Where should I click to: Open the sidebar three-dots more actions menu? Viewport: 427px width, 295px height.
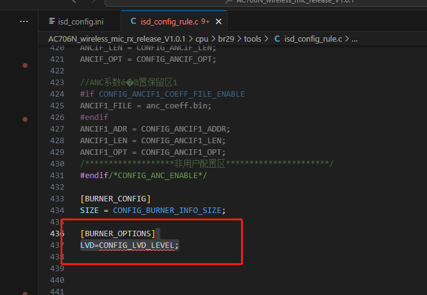click(x=24, y=21)
